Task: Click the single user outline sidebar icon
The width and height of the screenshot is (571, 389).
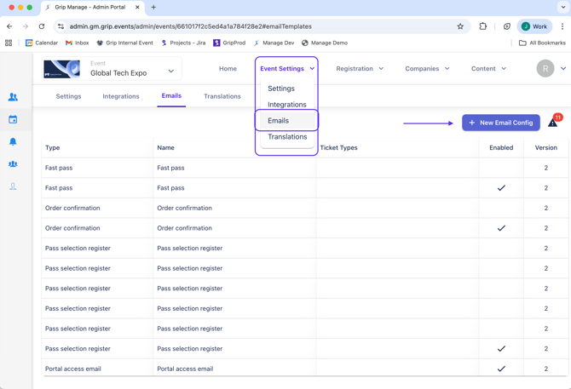Action: (x=13, y=186)
